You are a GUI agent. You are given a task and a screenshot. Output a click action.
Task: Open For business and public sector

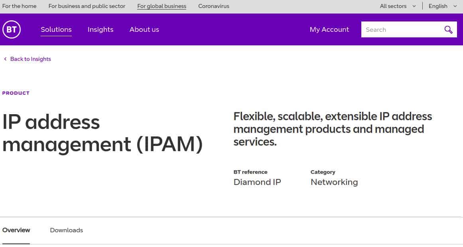(x=87, y=6)
